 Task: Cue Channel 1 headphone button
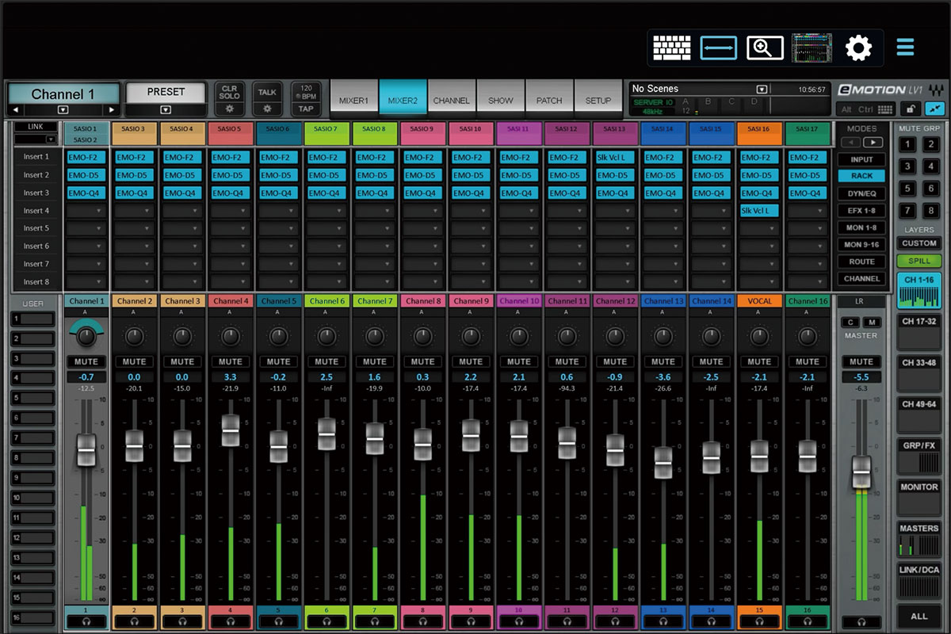tap(86, 622)
